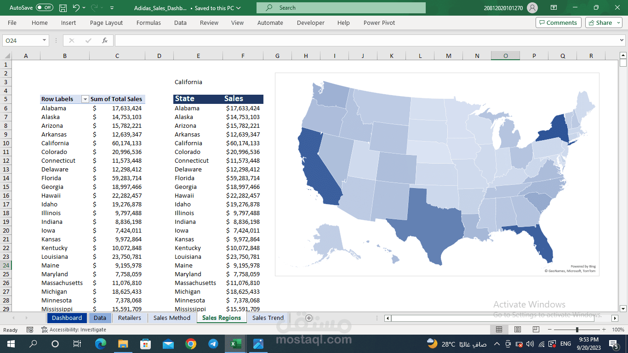
Task: Click the Select All corner triangle
Action: [6, 56]
